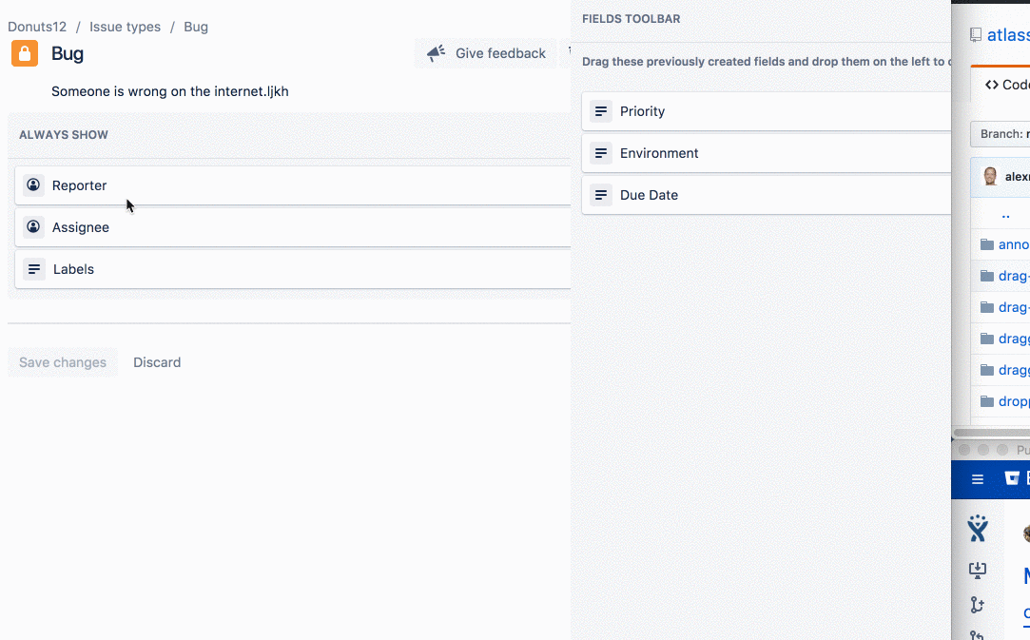Open the dropp... folder in the file tree

coord(1010,400)
